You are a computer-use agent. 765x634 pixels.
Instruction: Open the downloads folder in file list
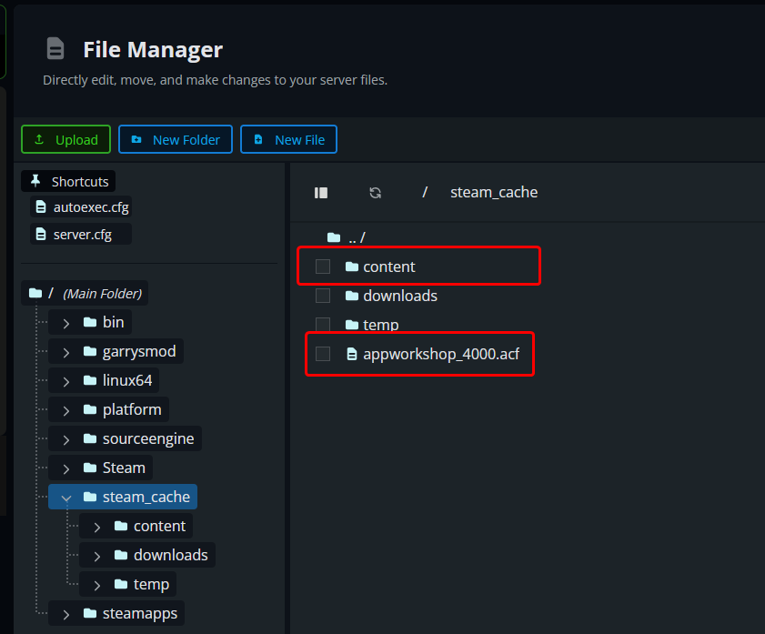pos(391,296)
